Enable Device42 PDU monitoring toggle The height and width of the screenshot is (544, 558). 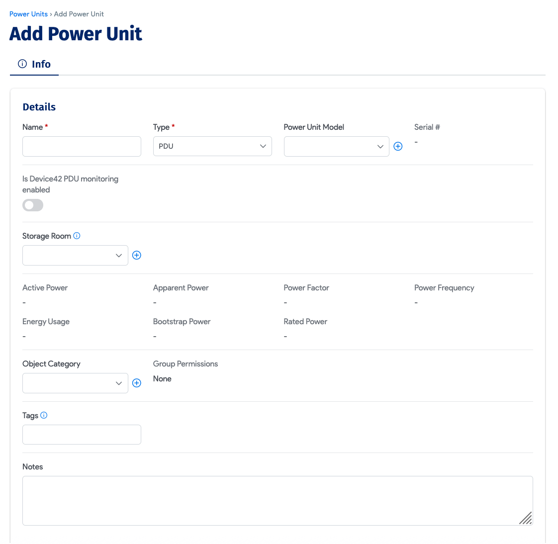(x=32, y=205)
